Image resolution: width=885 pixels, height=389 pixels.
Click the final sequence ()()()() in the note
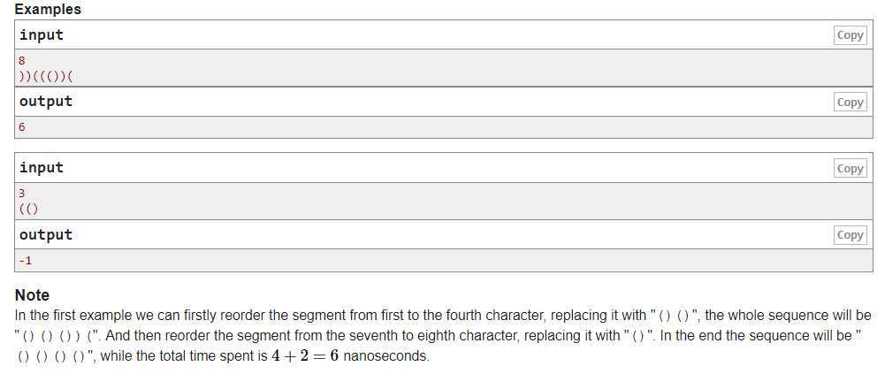pos(51,357)
